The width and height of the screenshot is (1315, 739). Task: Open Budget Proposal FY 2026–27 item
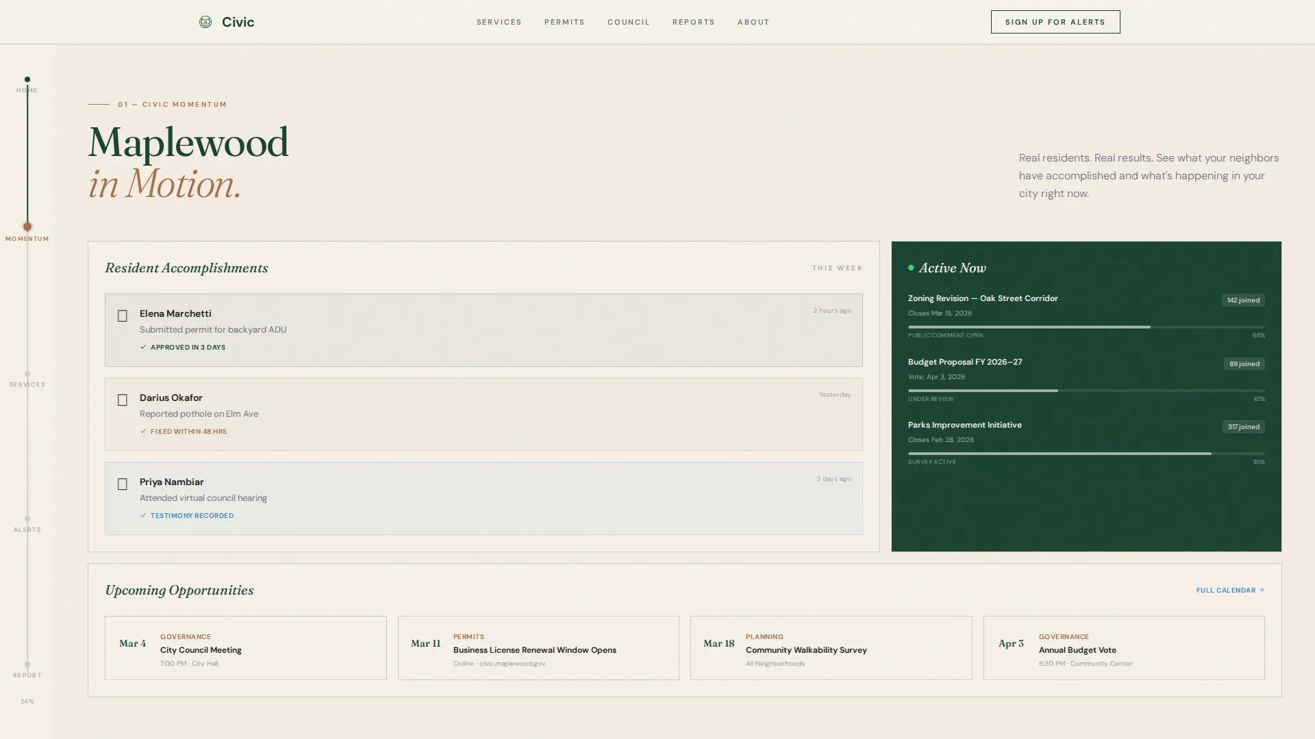coord(965,362)
